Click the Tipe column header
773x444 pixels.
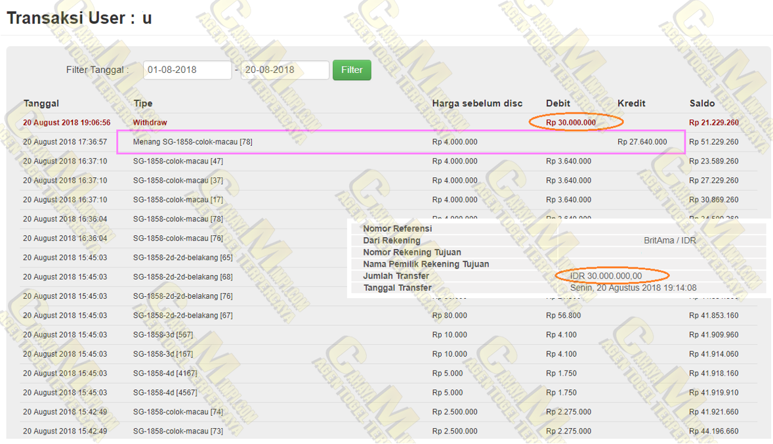142,103
